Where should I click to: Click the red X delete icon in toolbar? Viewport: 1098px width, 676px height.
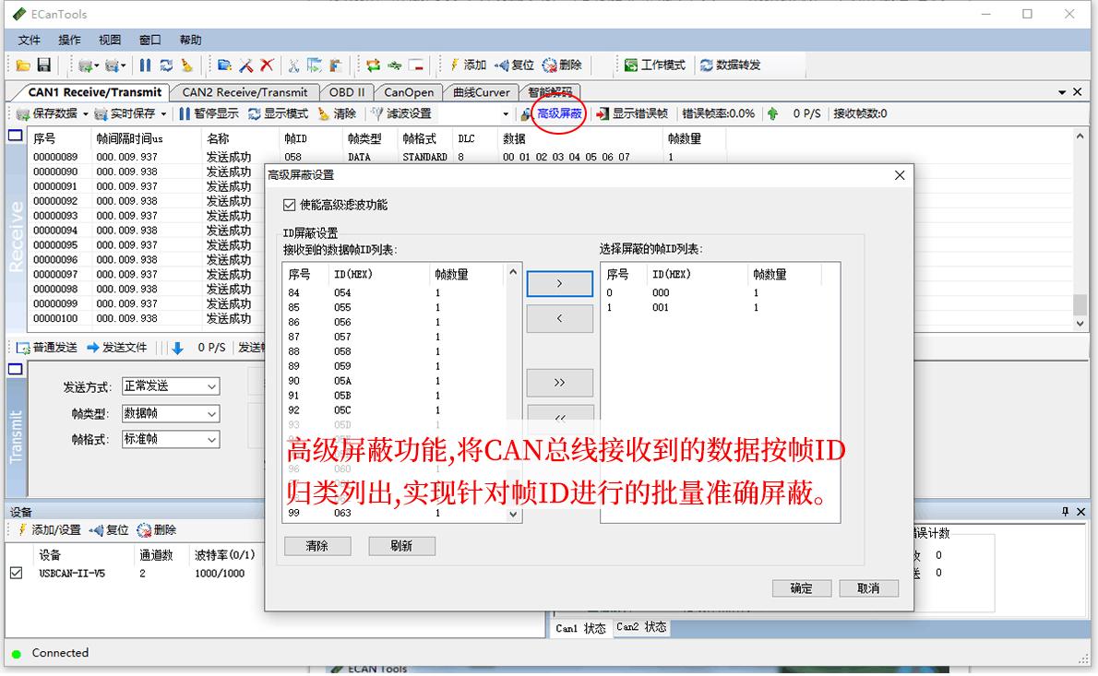[267, 65]
